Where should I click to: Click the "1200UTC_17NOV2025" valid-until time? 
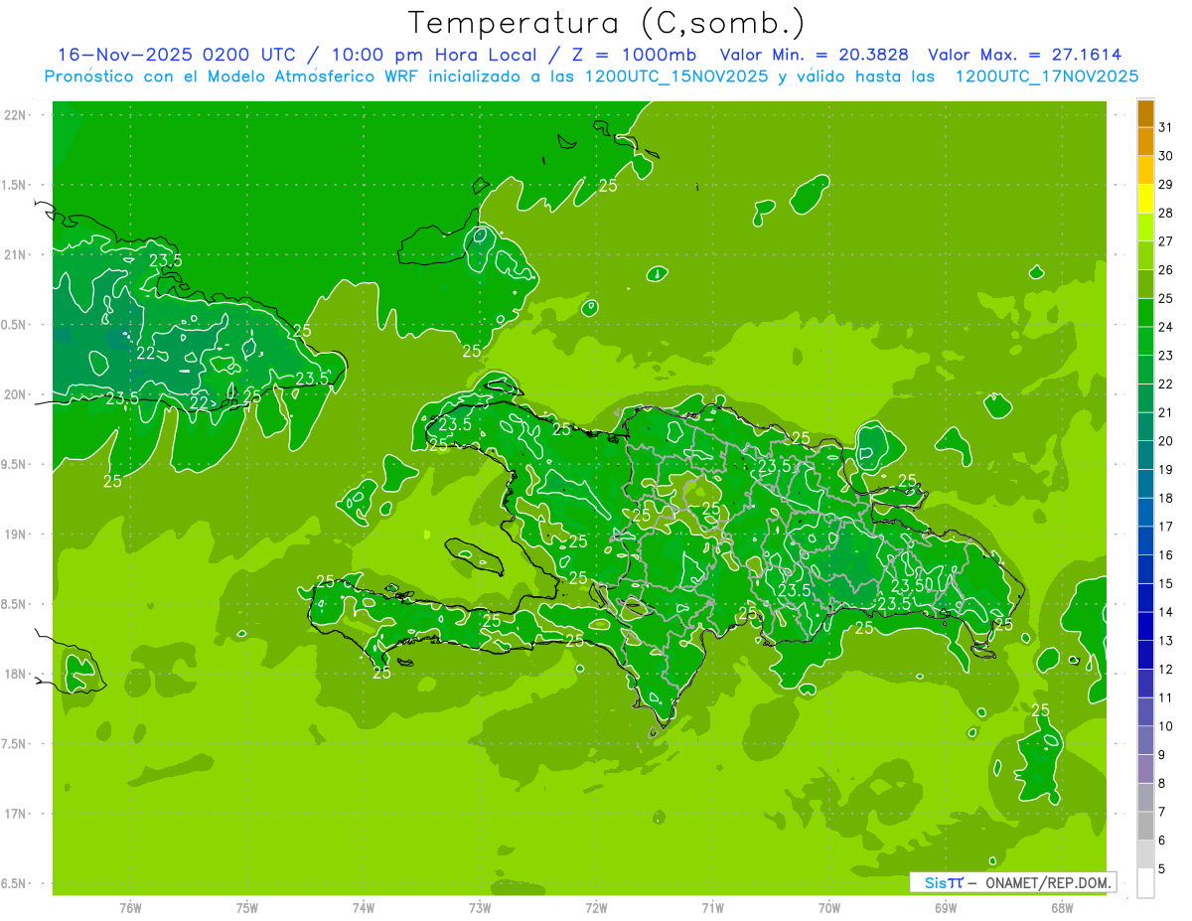coord(1047,77)
